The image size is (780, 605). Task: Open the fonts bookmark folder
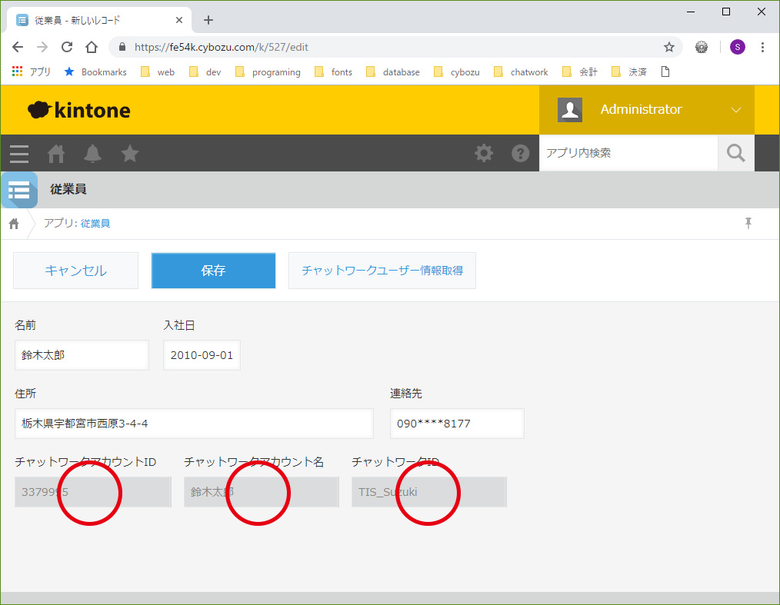[333, 72]
